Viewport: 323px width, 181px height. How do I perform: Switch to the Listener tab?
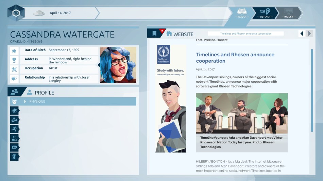click(x=265, y=13)
